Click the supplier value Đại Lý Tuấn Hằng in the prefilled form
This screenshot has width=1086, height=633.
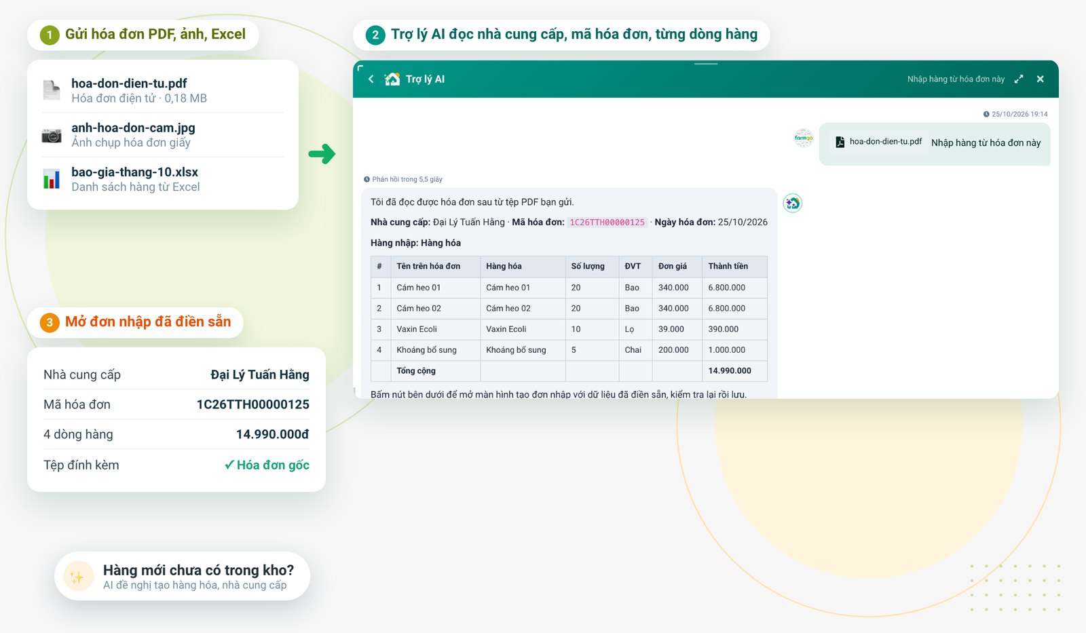click(x=260, y=375)
